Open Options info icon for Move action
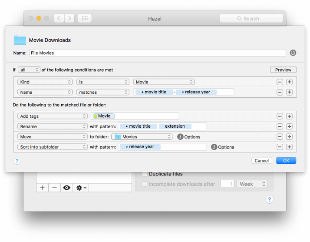Viewport: 310px width, 242px height. pos(180,137)
